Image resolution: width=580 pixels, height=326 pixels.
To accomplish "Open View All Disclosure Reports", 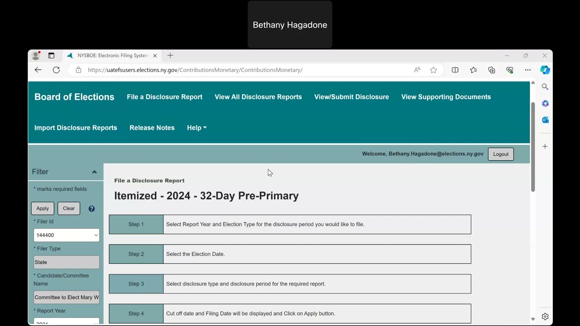I will coord(258,97).
